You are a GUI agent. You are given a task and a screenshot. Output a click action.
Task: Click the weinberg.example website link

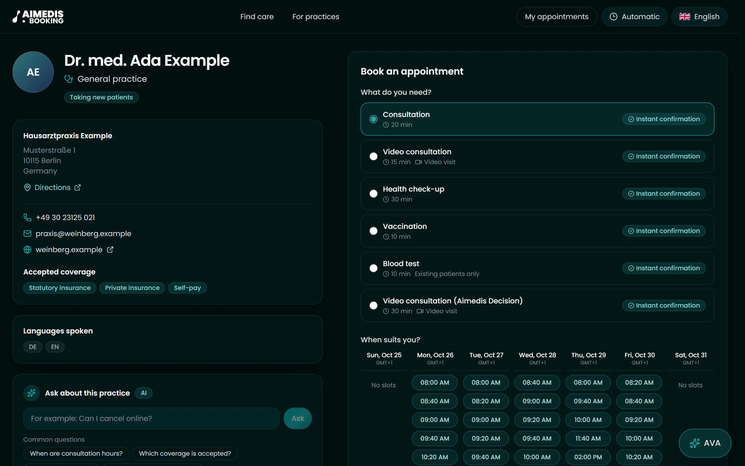tap(69, 250)
